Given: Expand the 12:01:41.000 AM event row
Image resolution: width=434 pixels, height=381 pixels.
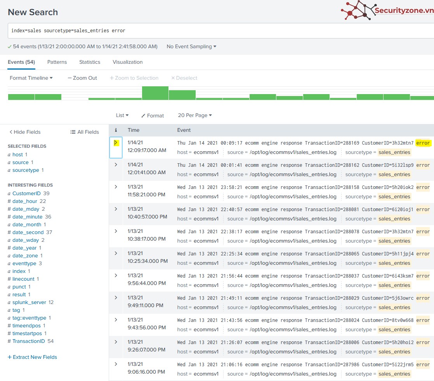Looking at the screenshot, I should click(116, 165).
